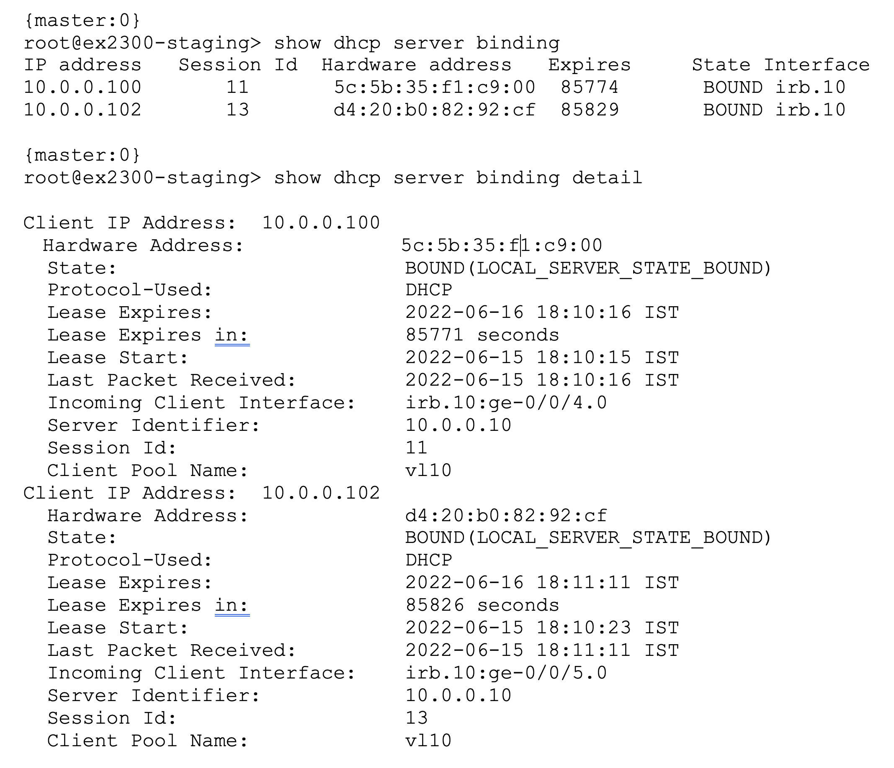This screenshot has width=894, height=768.
Task: Click the irb.10:ge-0/0/5.0 interface value
Action: [506, 673]
